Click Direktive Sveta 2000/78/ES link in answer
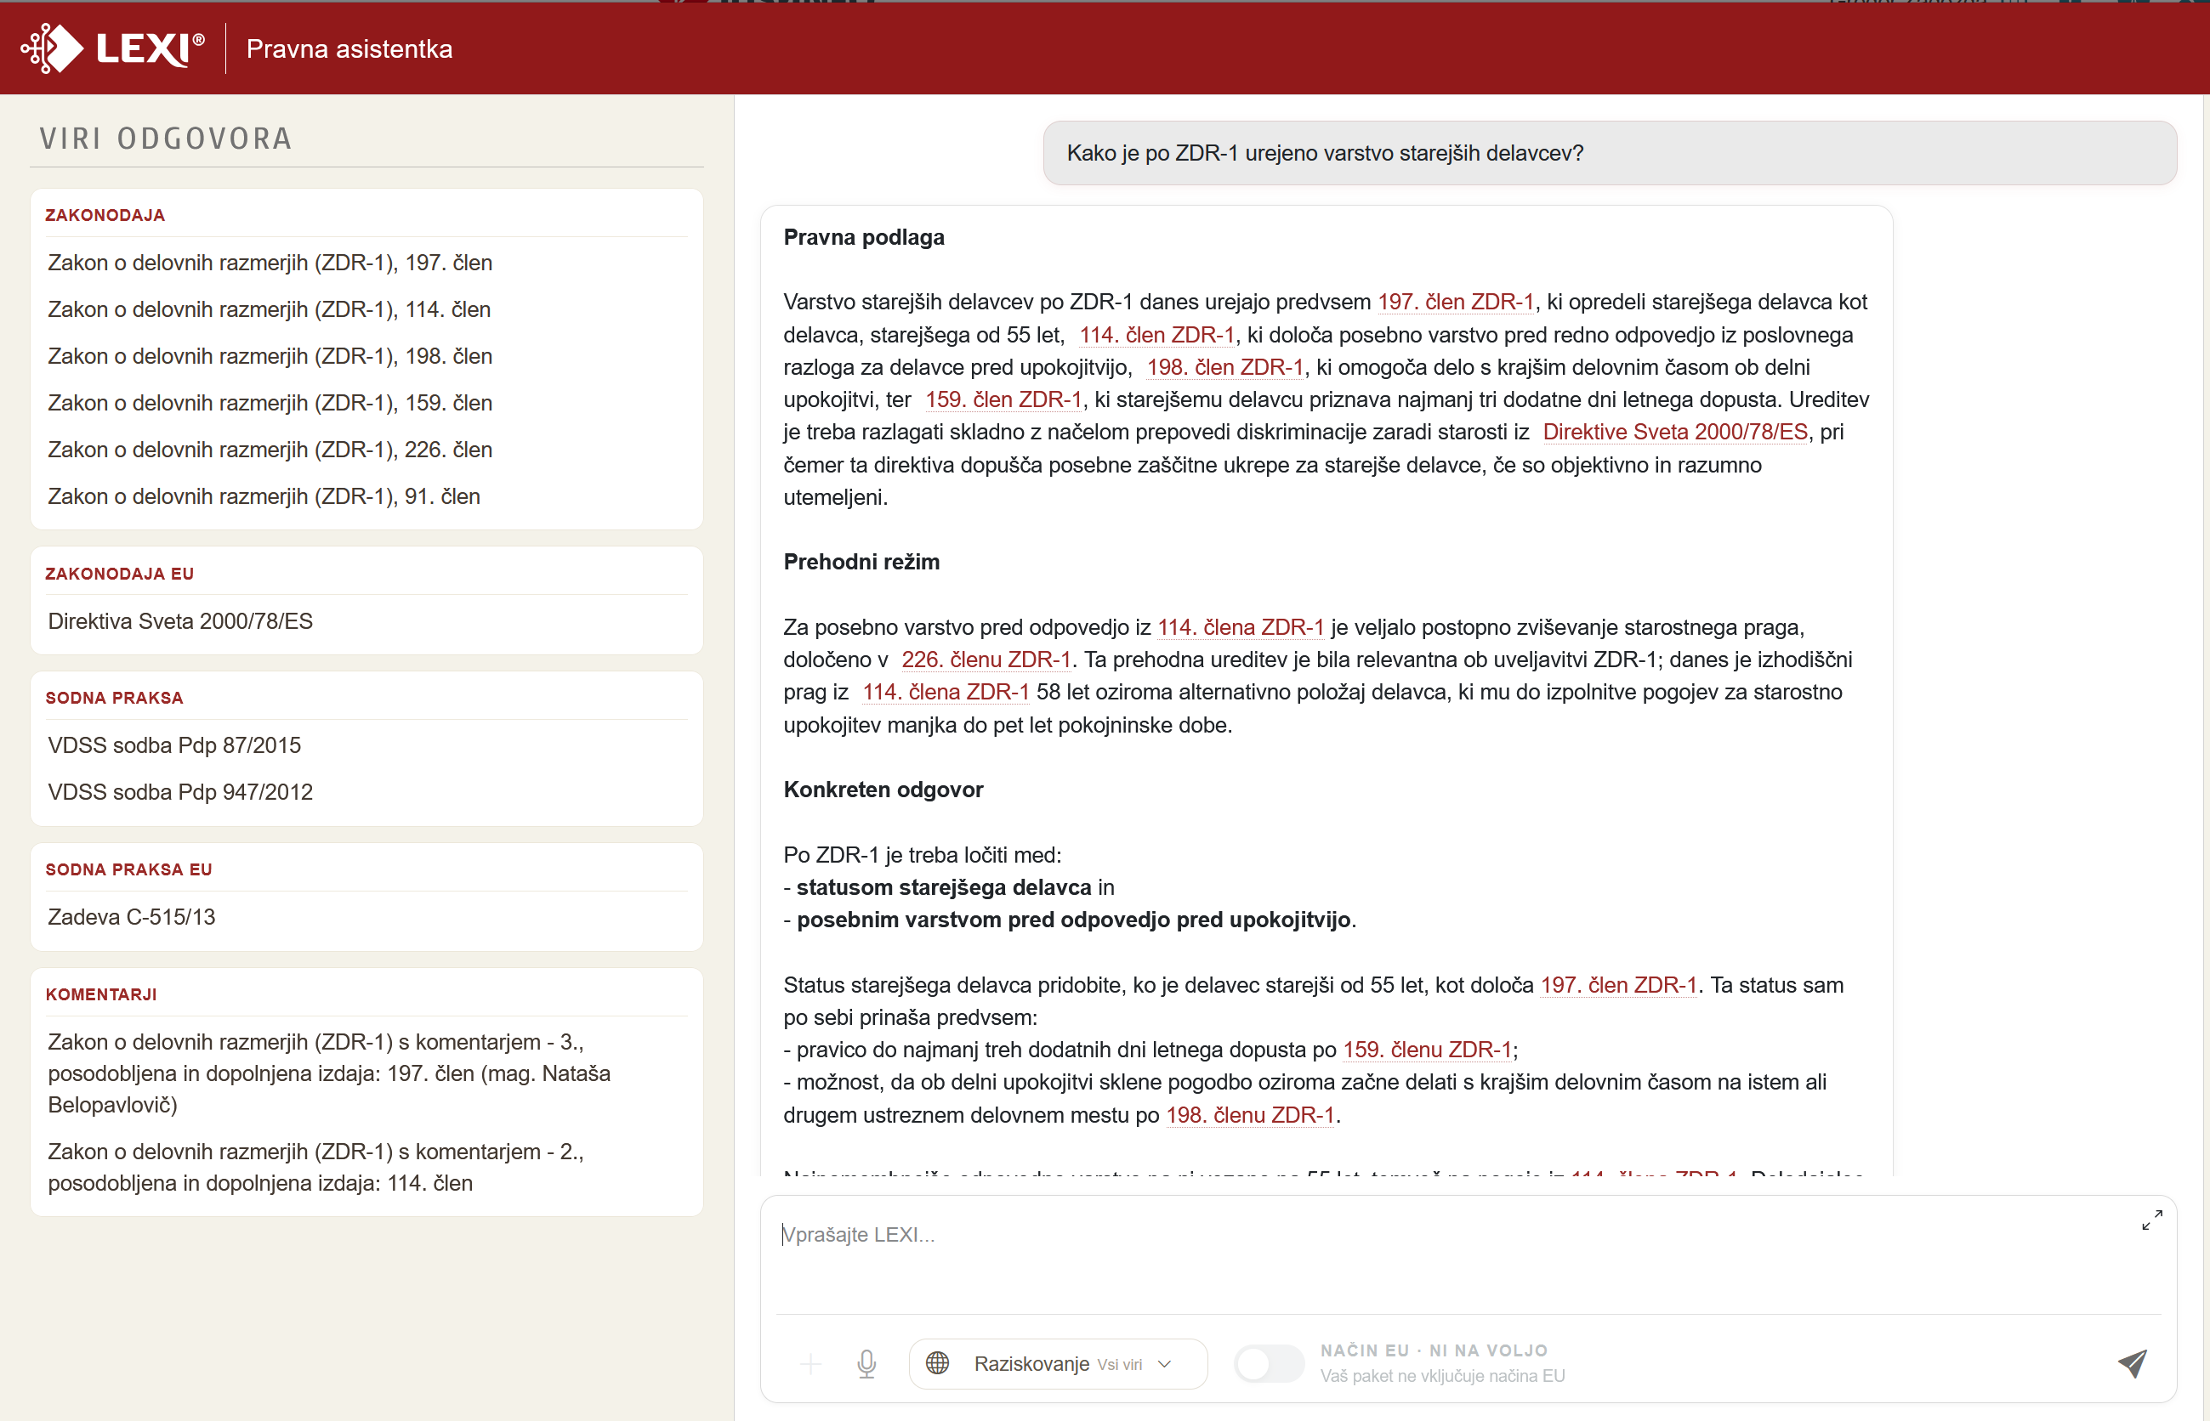This screenshot has height=1421, width=2210. [1674, 432]
